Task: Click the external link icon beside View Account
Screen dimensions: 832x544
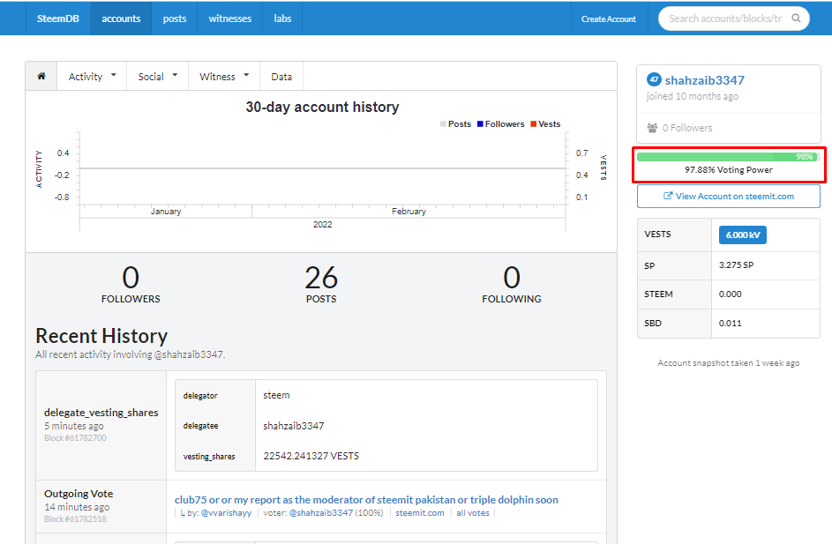Action: click(x=668, y=196)
